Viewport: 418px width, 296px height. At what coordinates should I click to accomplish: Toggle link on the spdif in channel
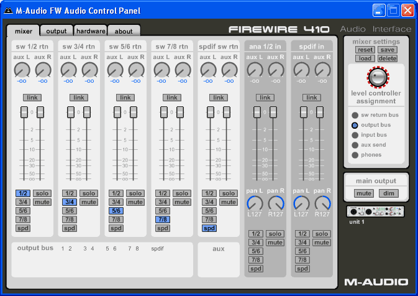pyautogui.click(x=312, y=98)
